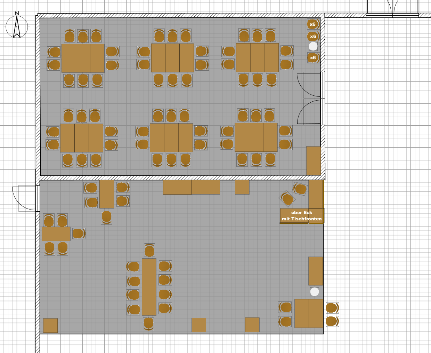The width and height of the screenshot is (431, 353).
Task: Click the table labeled 'über Eck mit Tischfronten'
Action: point(301,215)
